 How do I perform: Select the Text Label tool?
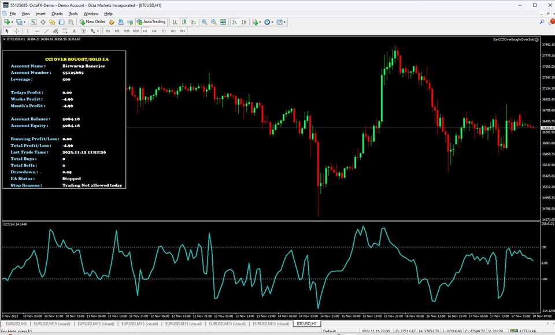pos(83,31)
